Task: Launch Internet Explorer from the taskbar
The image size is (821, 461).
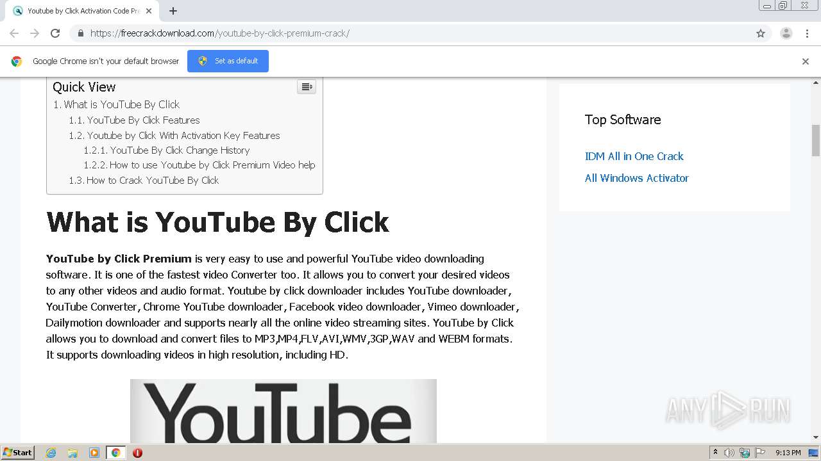Action: [x=51, y=453]
